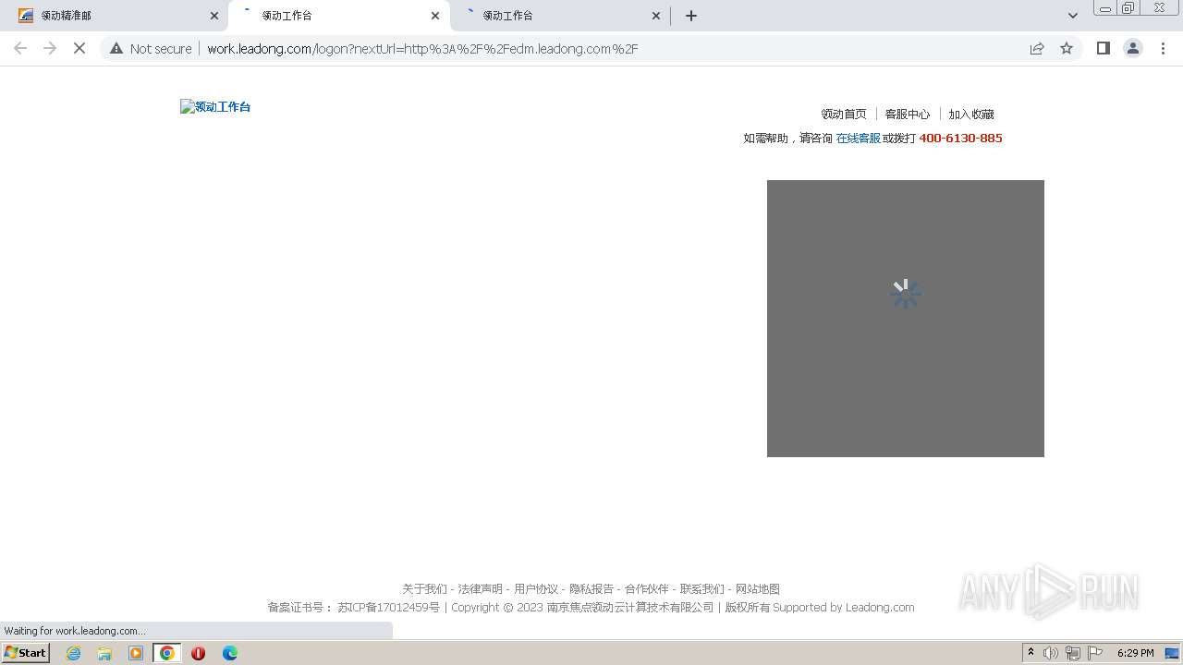The image size is (1183, 665).
Task: Open the Windows Start menu
Action: coord(26,653)
